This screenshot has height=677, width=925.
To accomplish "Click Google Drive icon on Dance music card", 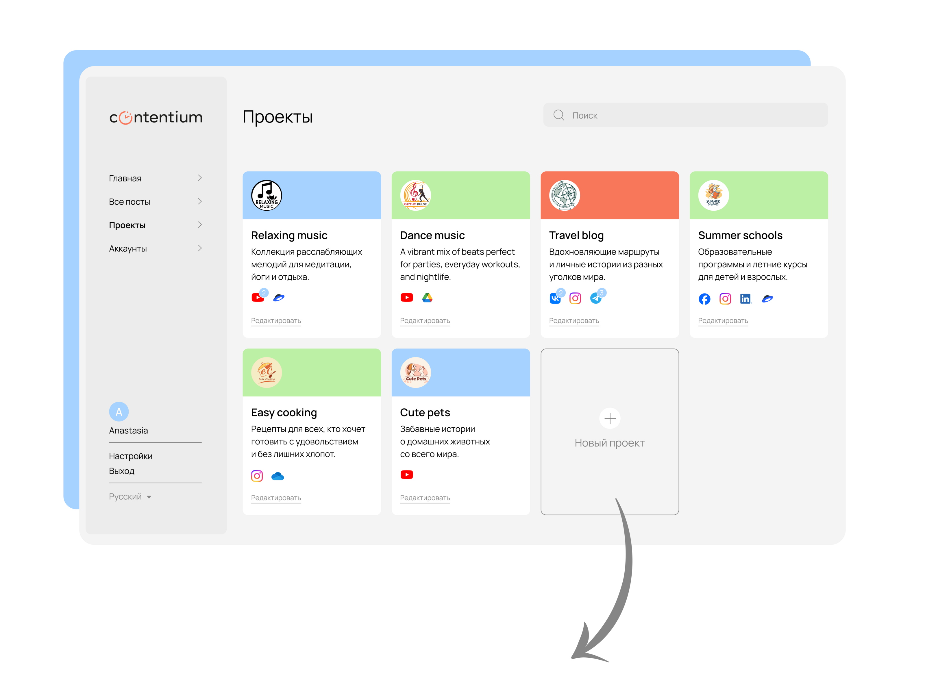I will 427,298.
